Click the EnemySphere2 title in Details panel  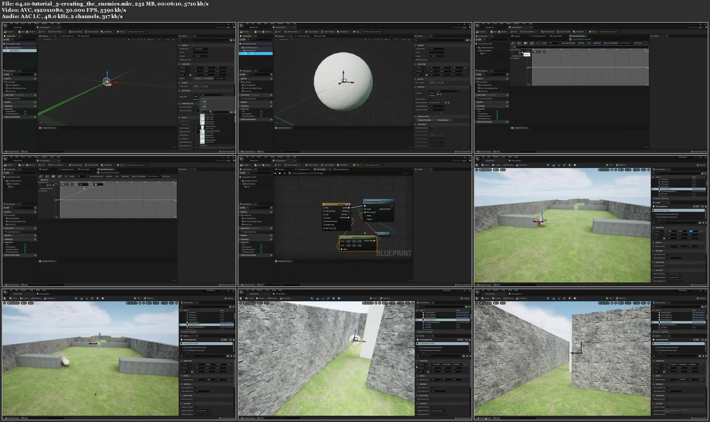[190, 340]
